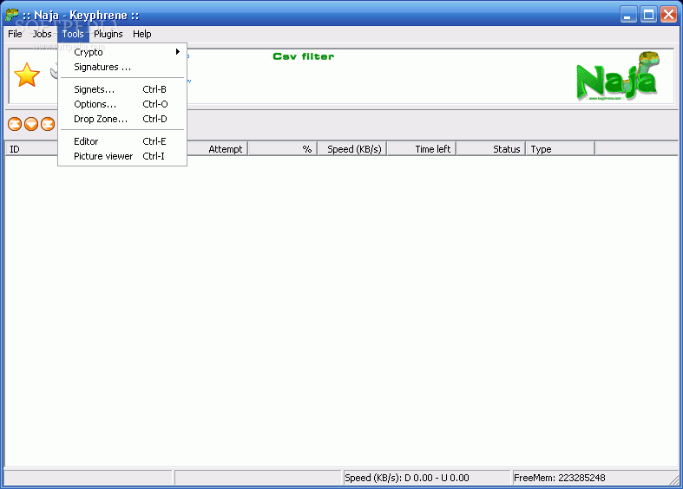
Task: Click the Csv filter heading
Action: (304, 56)
